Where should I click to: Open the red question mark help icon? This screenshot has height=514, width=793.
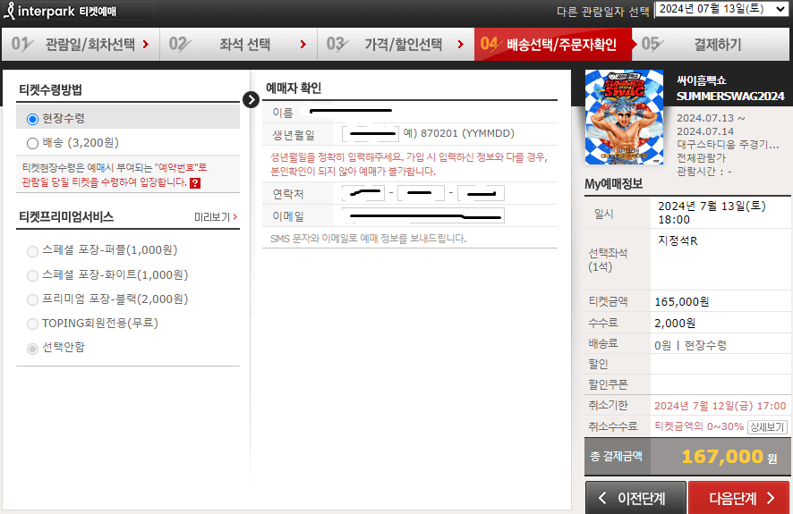[195, 183]
